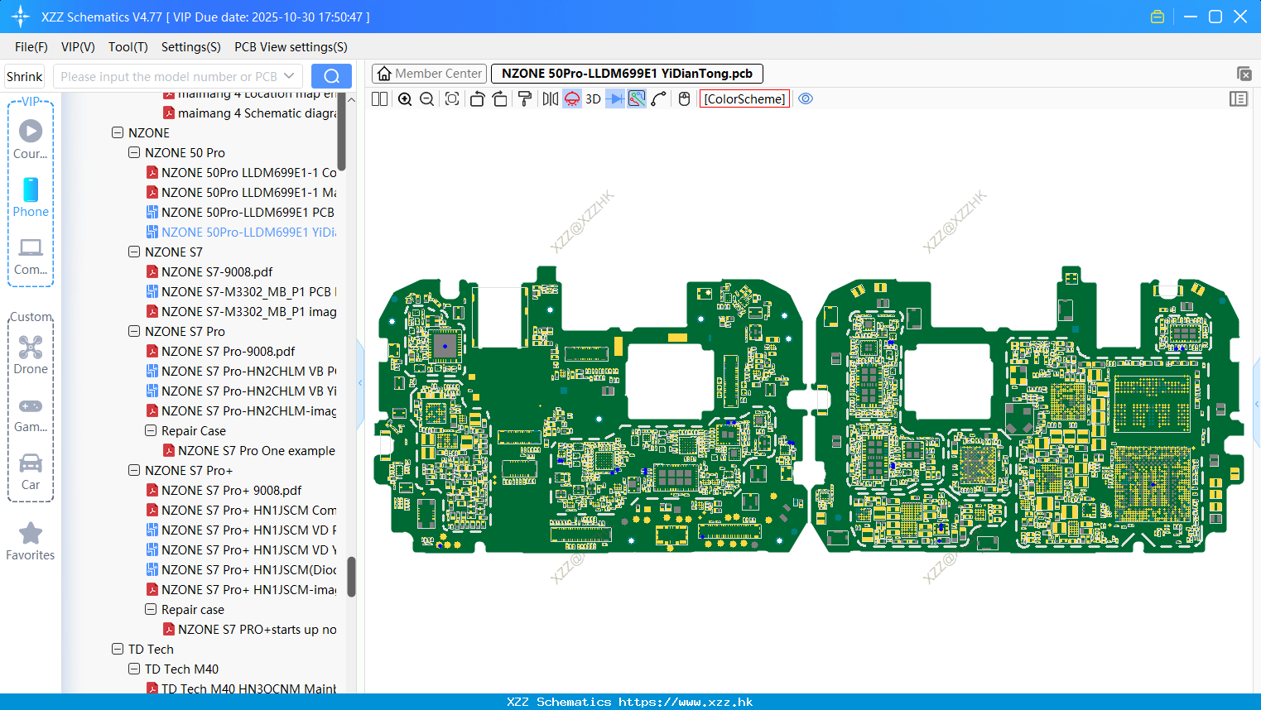Click the file tree vertical scrollbar thumb
This screenshot has width=1261, height=710.
point(351,576)
